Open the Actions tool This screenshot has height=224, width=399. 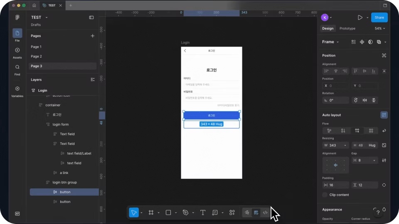pyautogui.click(x=232, y=212)
